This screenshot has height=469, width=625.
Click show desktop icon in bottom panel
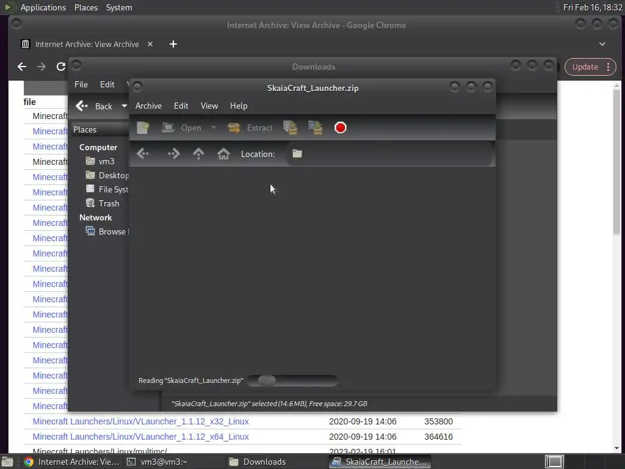pyautogui.click(x=7, y=462)
